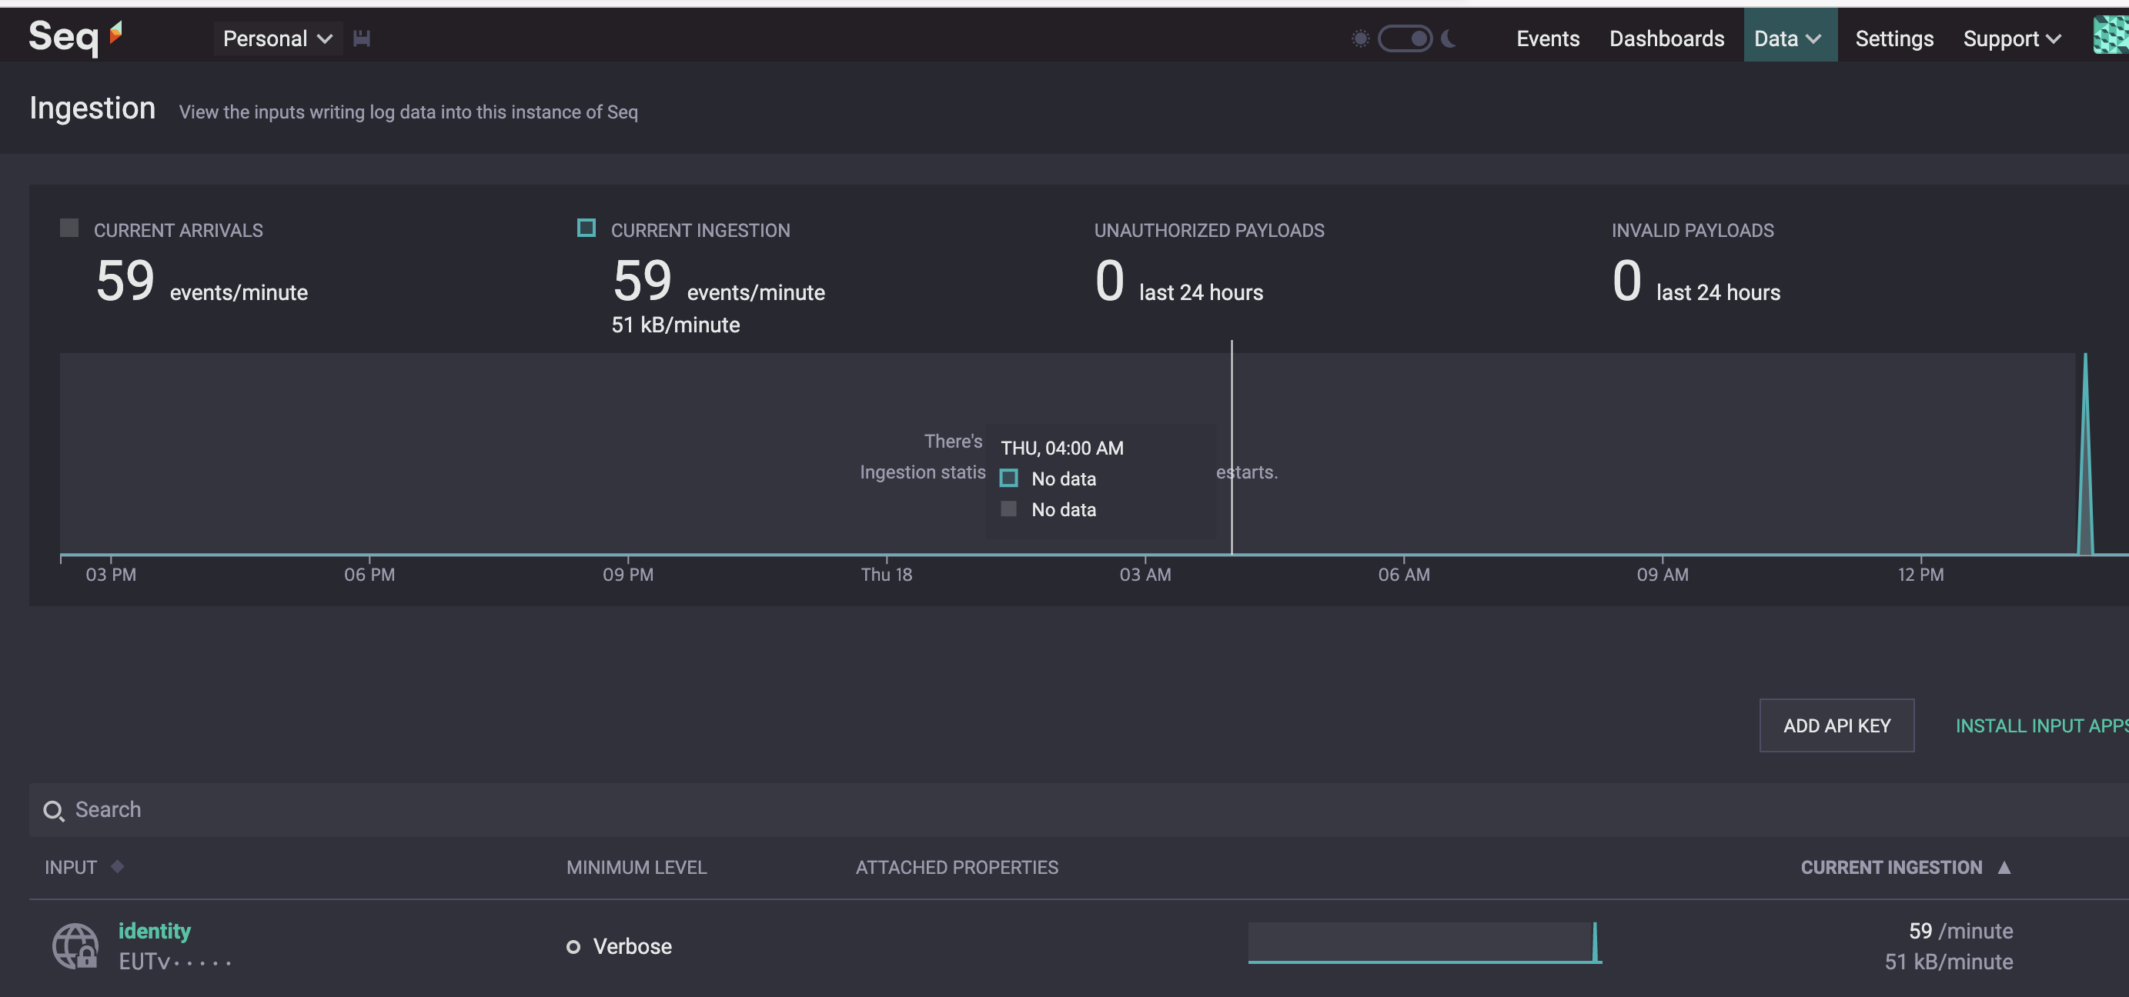The image size is (2129, 997).
Task: Click the search magnifier icon
Action: [54, 810]
